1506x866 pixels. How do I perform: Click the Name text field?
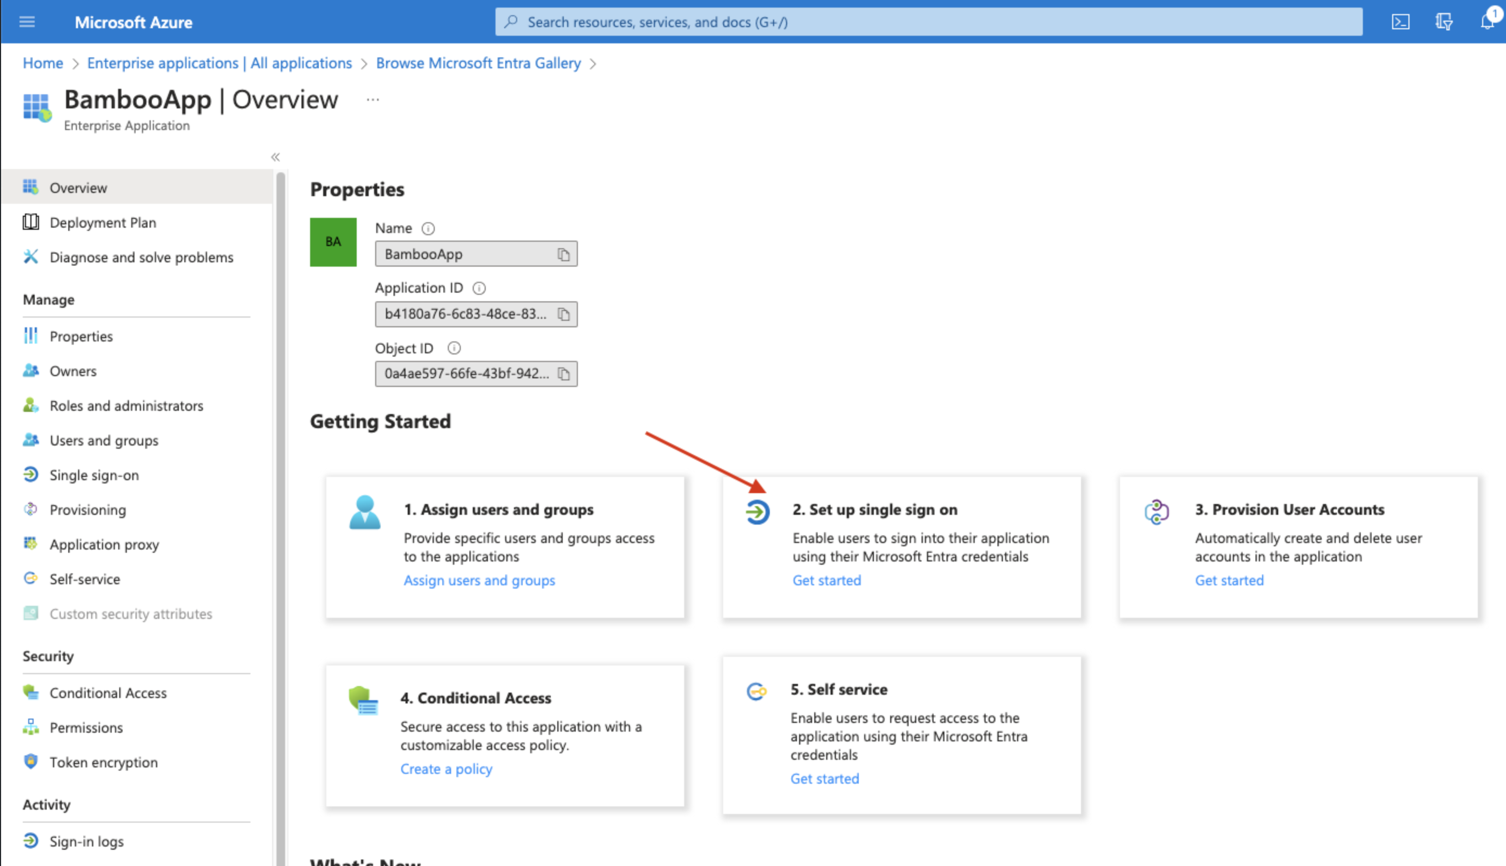pyautogui.click(x=476, y=254)
